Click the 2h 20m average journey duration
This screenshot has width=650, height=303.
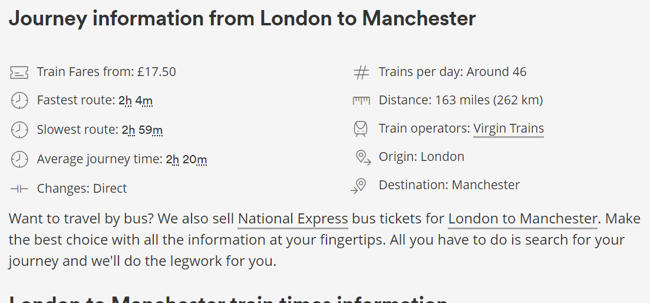187,159
